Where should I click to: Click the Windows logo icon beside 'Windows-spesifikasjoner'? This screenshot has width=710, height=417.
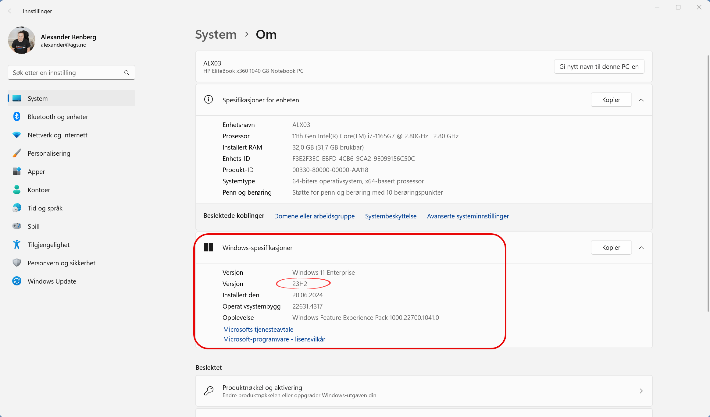tap(209, 247)
